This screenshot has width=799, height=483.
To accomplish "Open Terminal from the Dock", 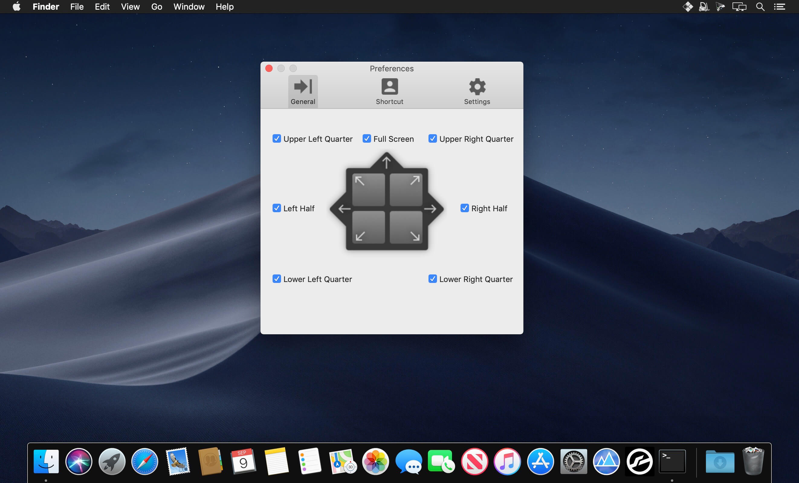I will coord(673,462).
